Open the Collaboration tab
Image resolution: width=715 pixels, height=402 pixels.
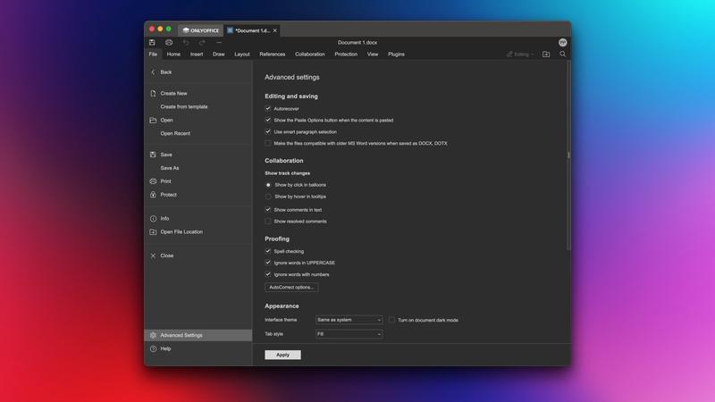[309, 54]
